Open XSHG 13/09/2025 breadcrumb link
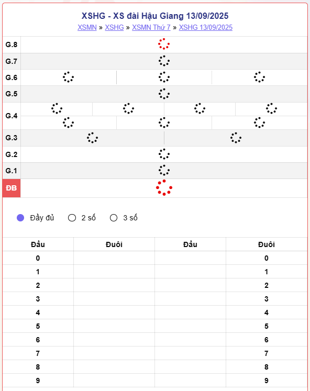Image resolution: width=310 pixels, height=391 pixels. coord(205,27)
